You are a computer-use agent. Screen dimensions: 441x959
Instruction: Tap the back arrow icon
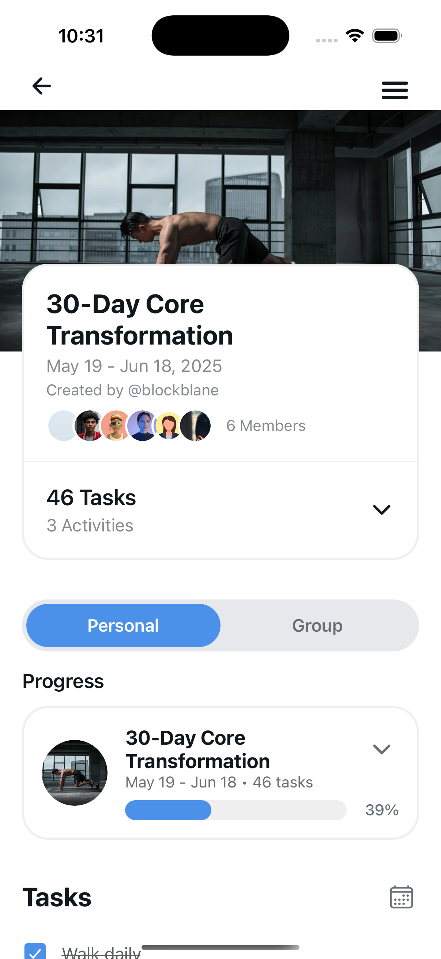tap(42, 86)
